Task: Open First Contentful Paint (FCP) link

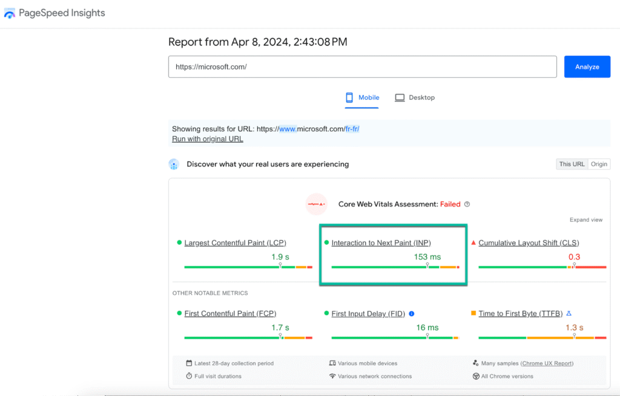Action: click(230, 314)
